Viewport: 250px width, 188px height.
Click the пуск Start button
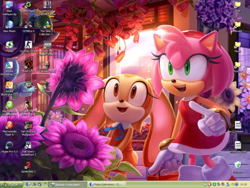click(11, 184)
